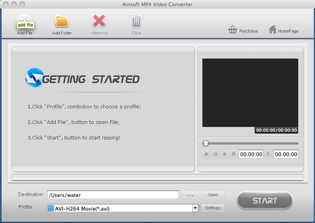Browse destination with the ... button

pyautogui.click(x=190, y=195)
